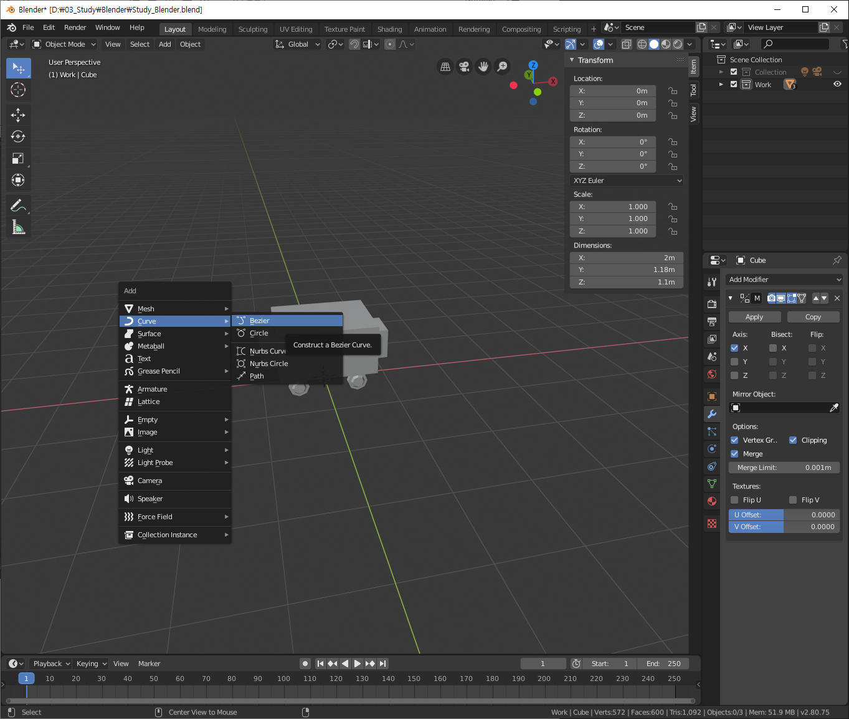Select Armature in the Add menu
This screenshot has width=849, height=719.
pos(175,389)
